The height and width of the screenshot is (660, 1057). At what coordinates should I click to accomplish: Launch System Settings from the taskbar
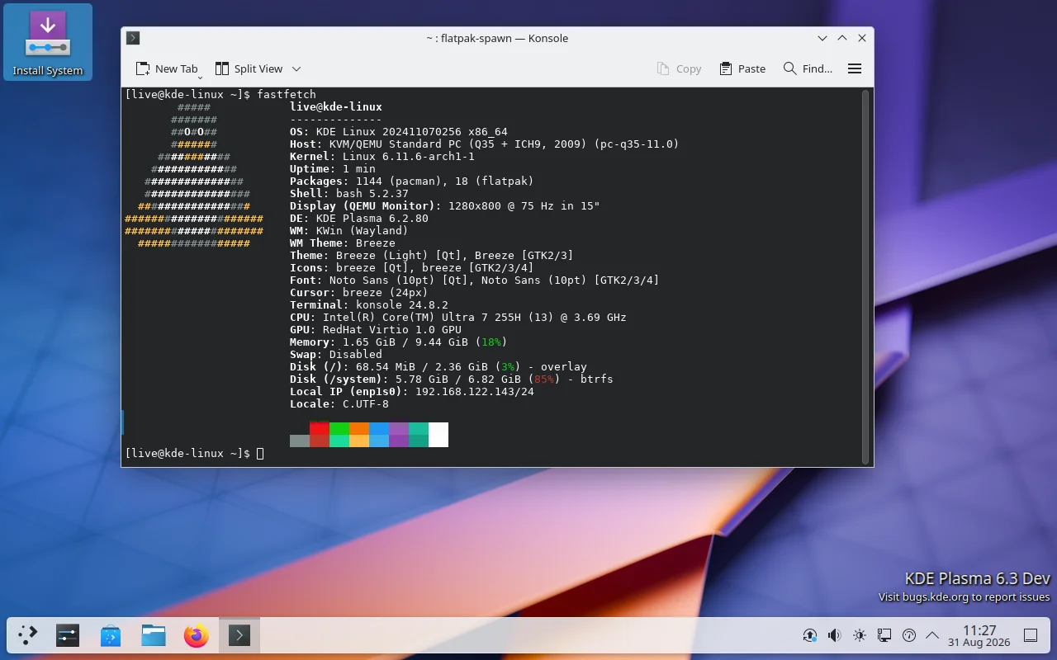68,635
